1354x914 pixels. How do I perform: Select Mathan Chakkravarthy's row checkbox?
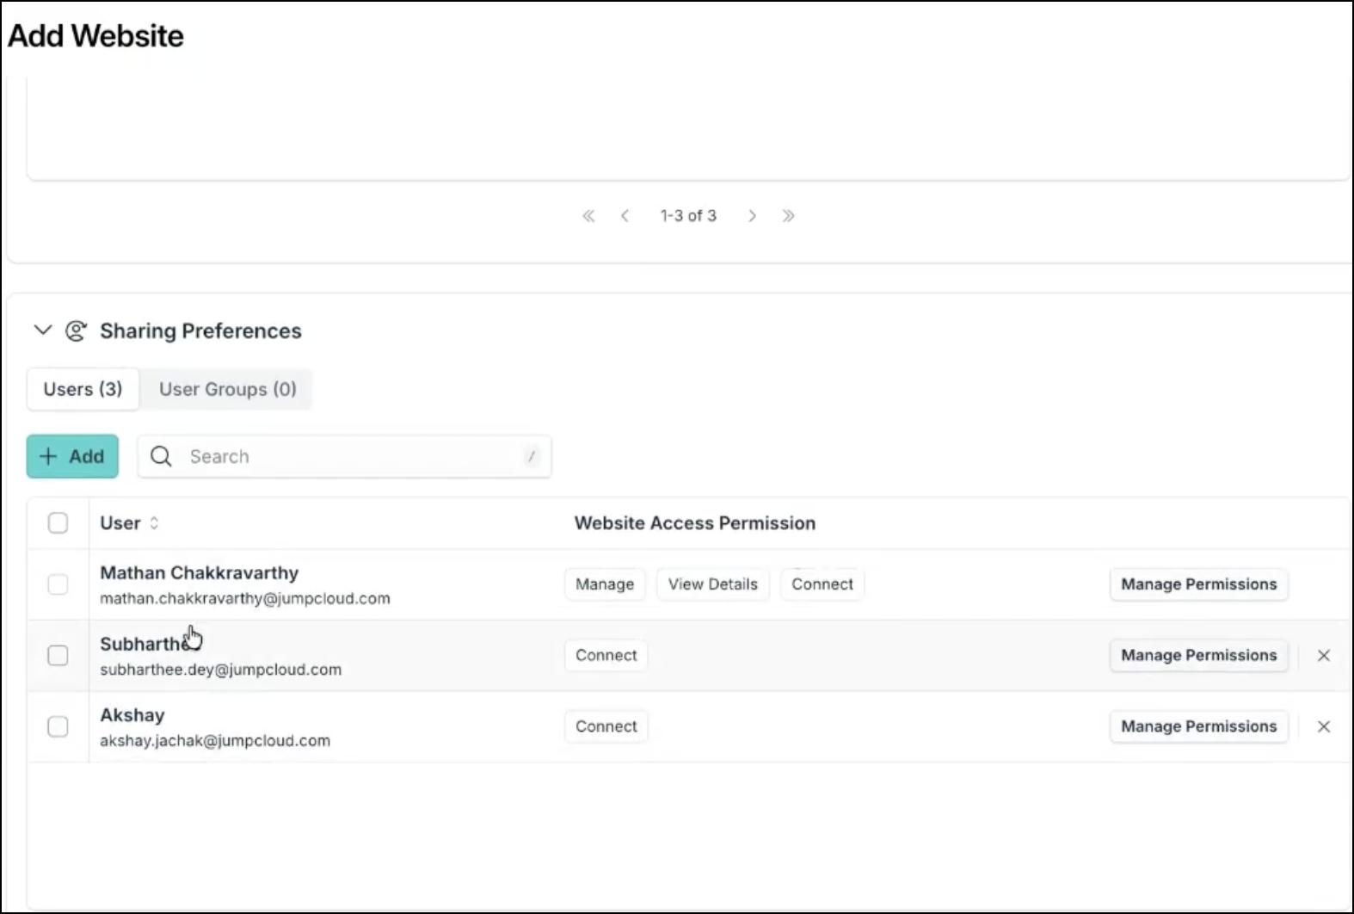pyautogui.click(x=58, y=584)
